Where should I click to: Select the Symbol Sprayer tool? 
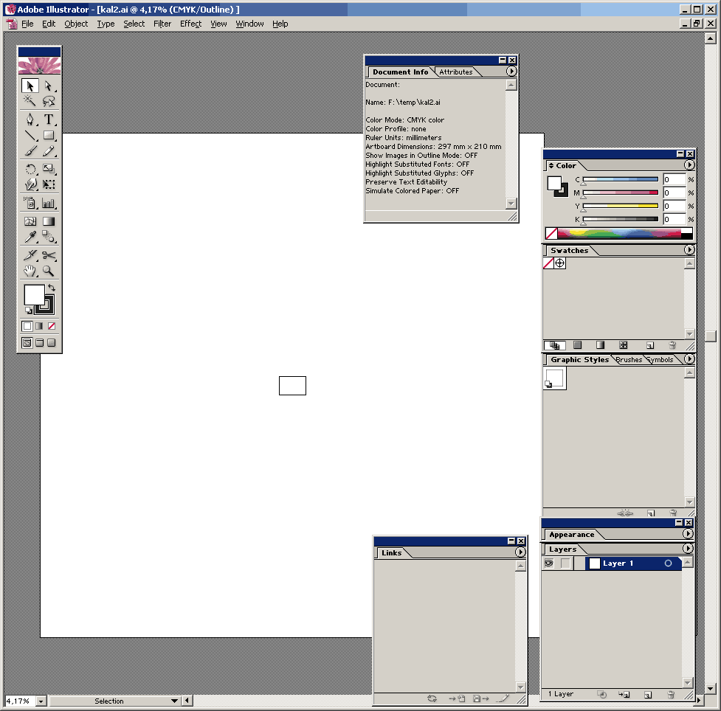pos(30,203)
